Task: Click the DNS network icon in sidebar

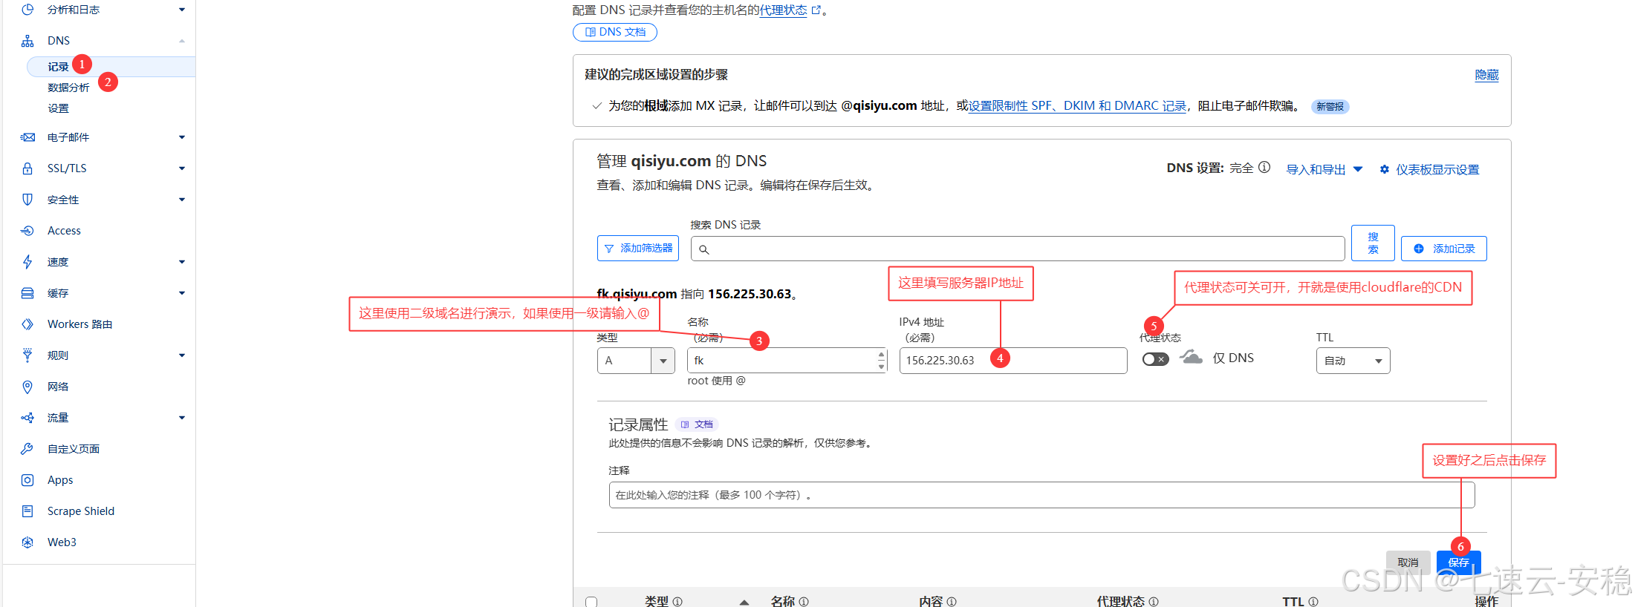Action: [x=27, y=41]
